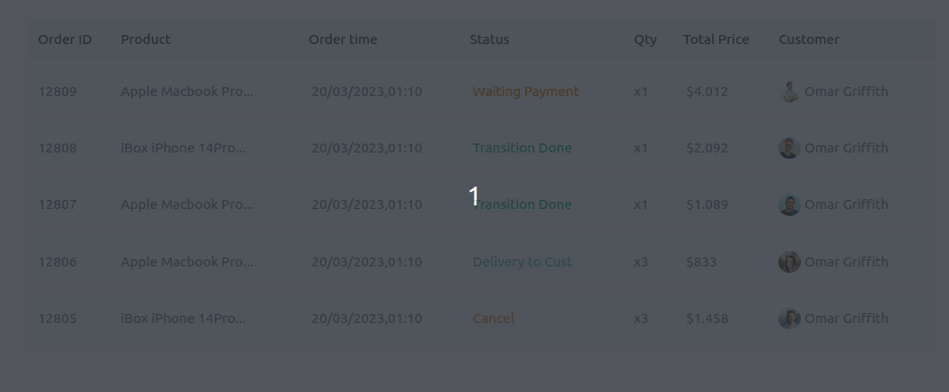Open customer avatar for order 12806
This screenshot has height=392, width=949.
point(788,262)
